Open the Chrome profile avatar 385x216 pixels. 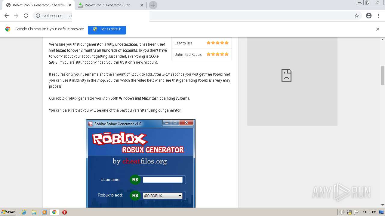click(369, 16)
